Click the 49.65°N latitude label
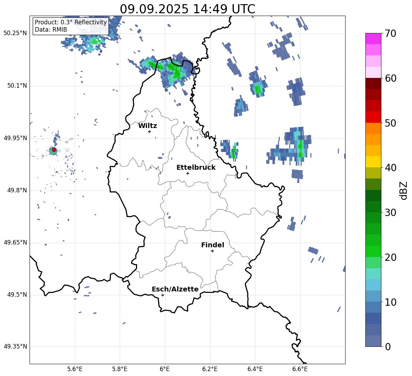Screen dimensions: 412x376 (x=15, y=242)
